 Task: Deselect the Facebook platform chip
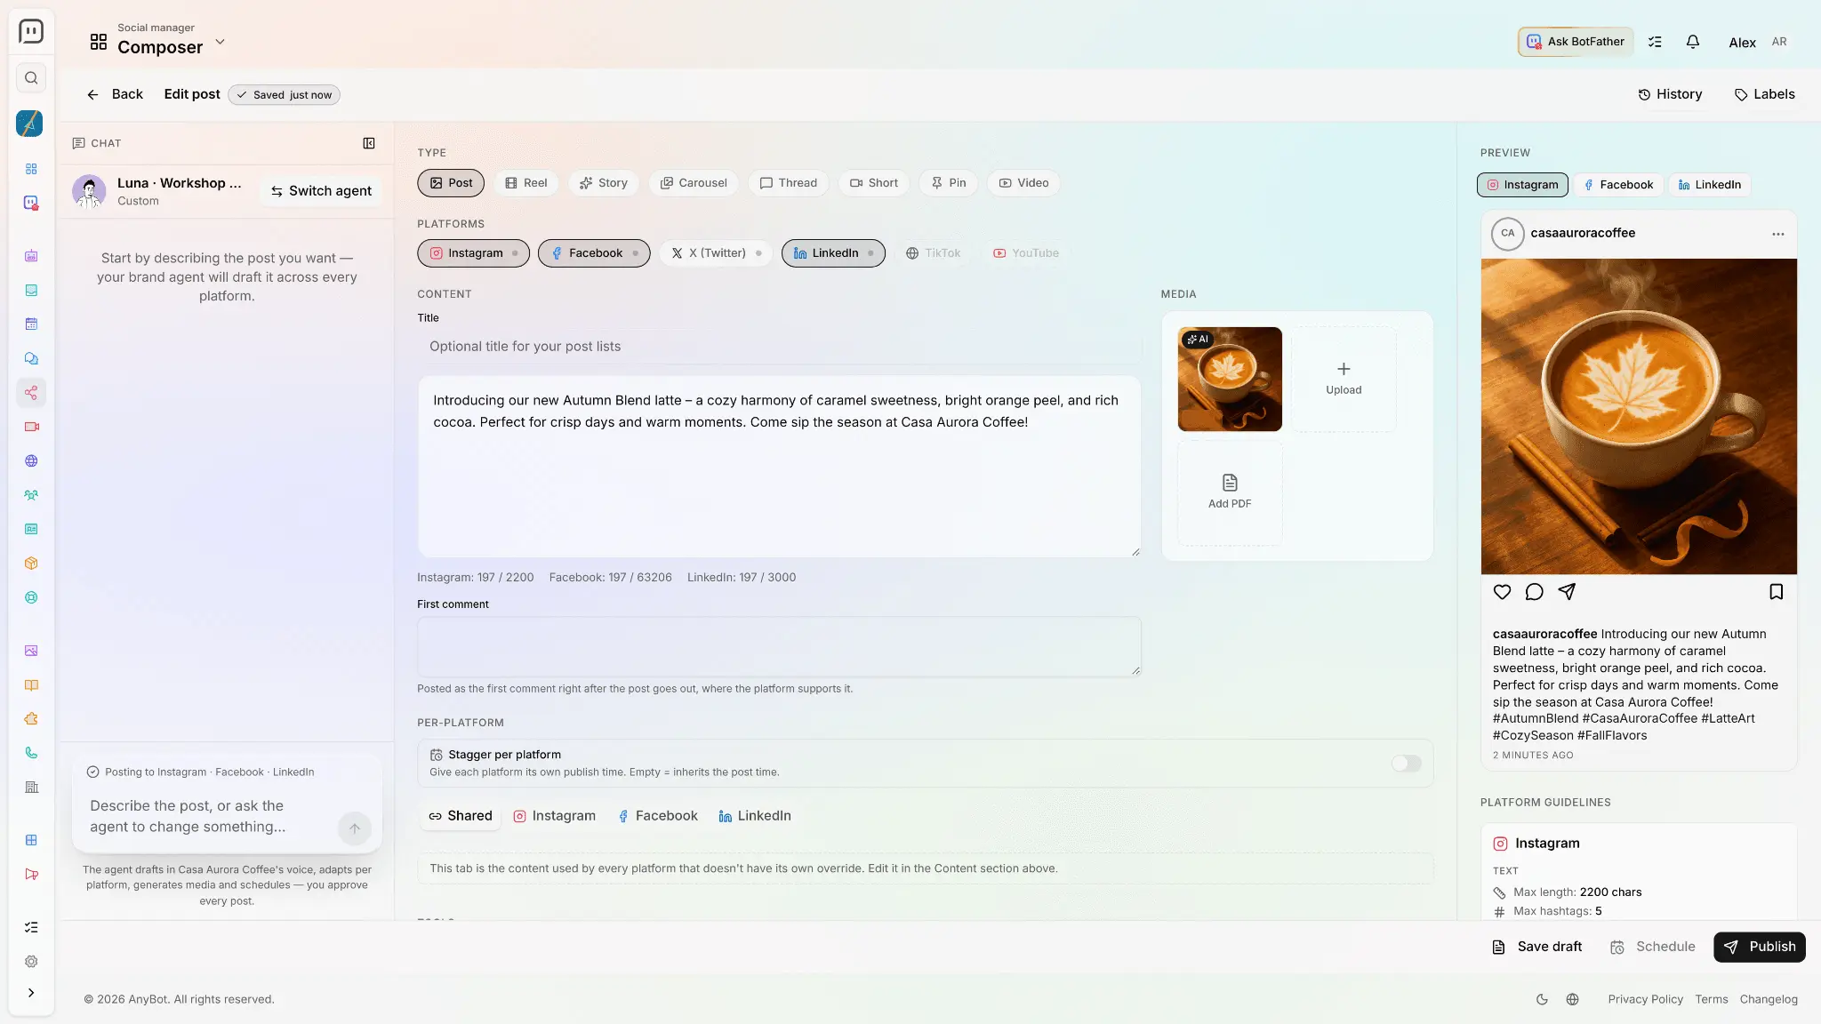(594, 253)
